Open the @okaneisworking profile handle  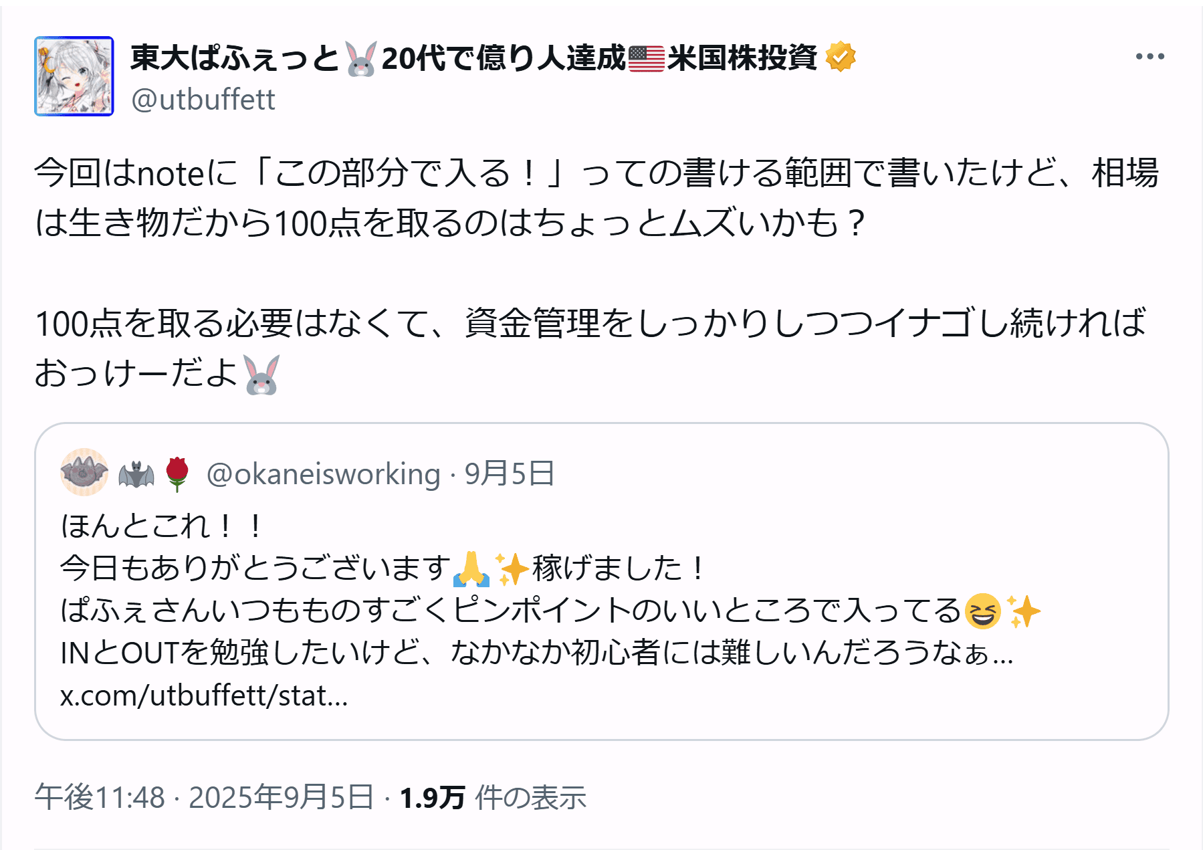(324, 474)
